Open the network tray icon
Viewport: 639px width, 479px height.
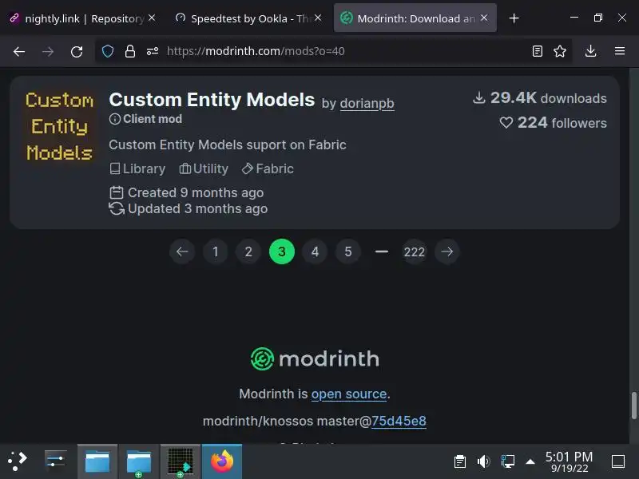507,461
